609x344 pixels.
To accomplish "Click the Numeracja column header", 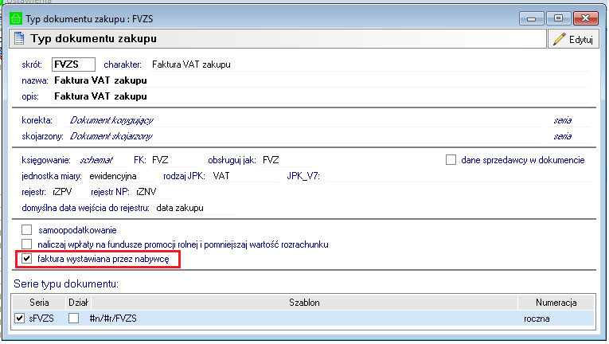I will [555, 302].
